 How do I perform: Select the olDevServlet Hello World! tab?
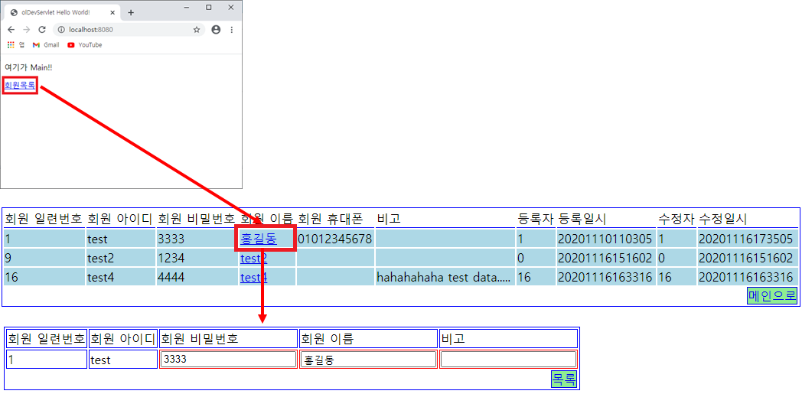pos(63,12)
